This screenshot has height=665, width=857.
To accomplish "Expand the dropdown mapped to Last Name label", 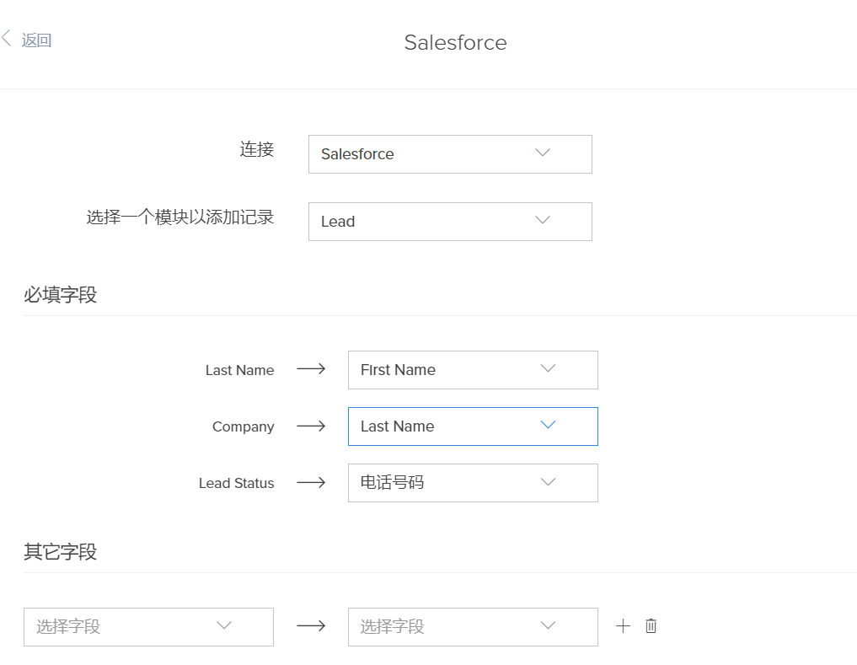I will click(473, 370).
